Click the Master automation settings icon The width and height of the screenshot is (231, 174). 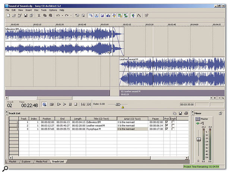[202, 123]
